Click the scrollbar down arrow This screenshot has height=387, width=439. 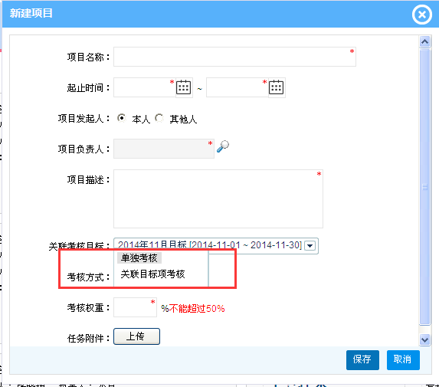pyautogui.click(x=424, y=339)
